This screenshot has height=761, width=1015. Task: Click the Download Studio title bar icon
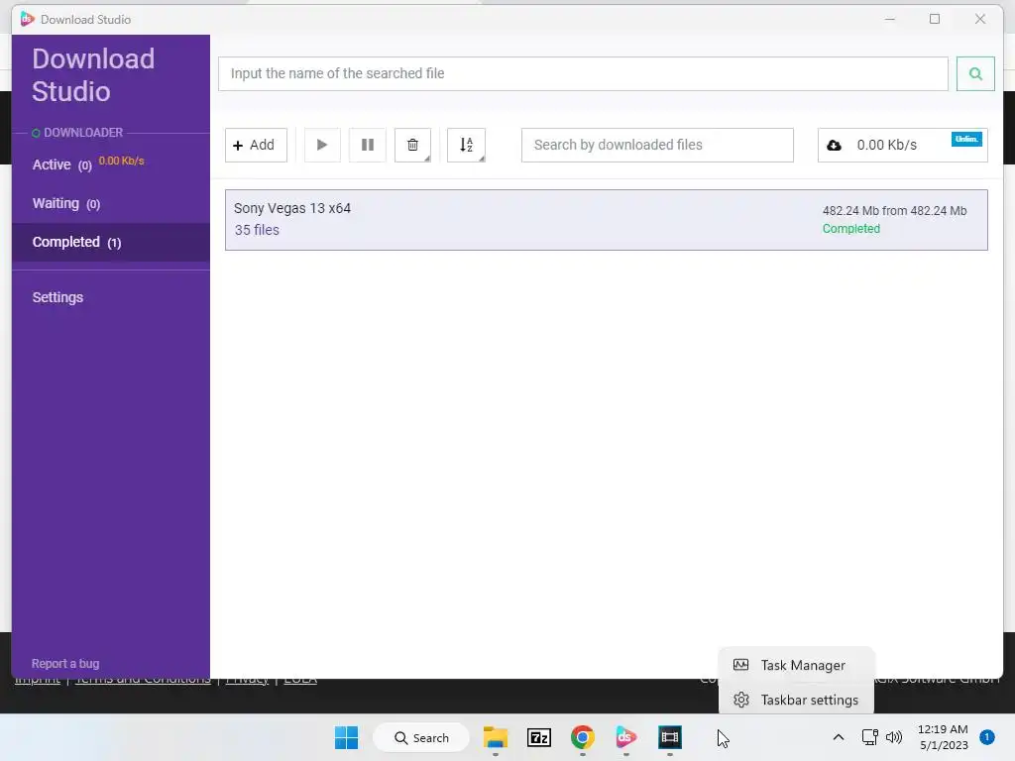click(27, 19)
